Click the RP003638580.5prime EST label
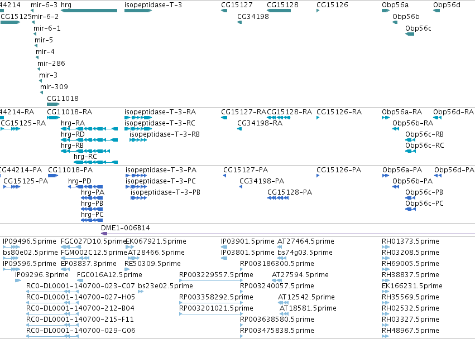Image resolution: width=475 pixels, height=339 pixels. pos(277,319)
